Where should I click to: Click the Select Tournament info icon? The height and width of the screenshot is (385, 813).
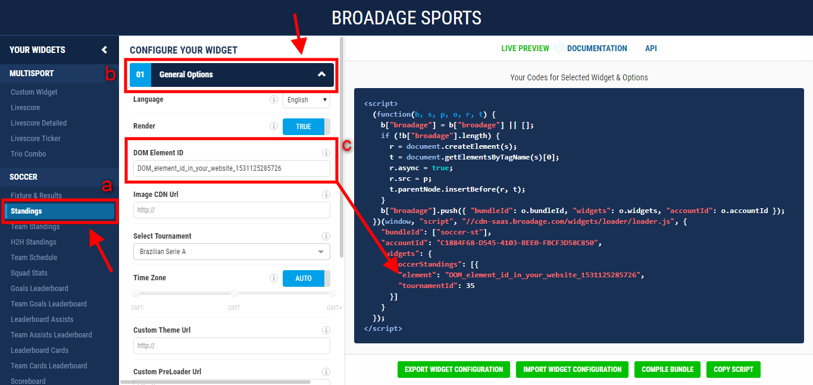tap(326, 236)
